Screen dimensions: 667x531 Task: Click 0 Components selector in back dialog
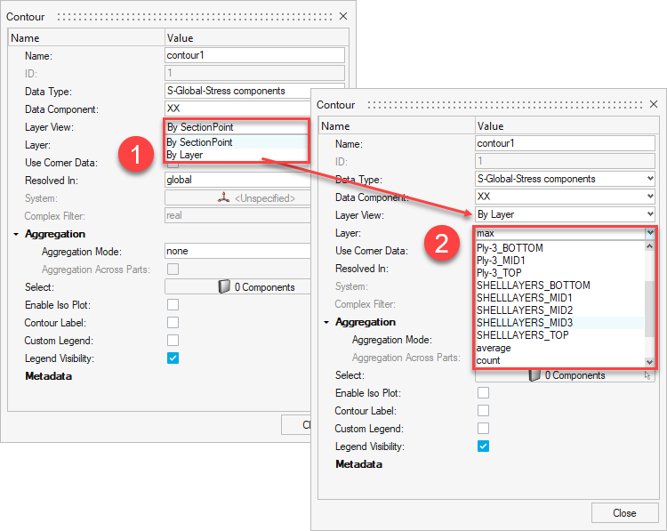click(237, 286)
